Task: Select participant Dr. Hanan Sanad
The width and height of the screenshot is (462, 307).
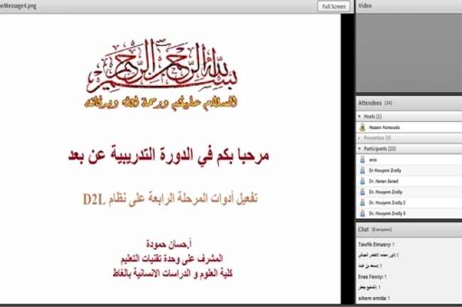Action: click(383, 182)
